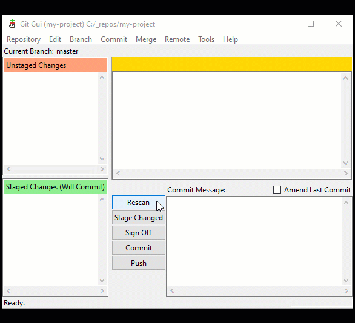
Task: Click the Commit button below Sign Off
Action: (x=139, y=248)
